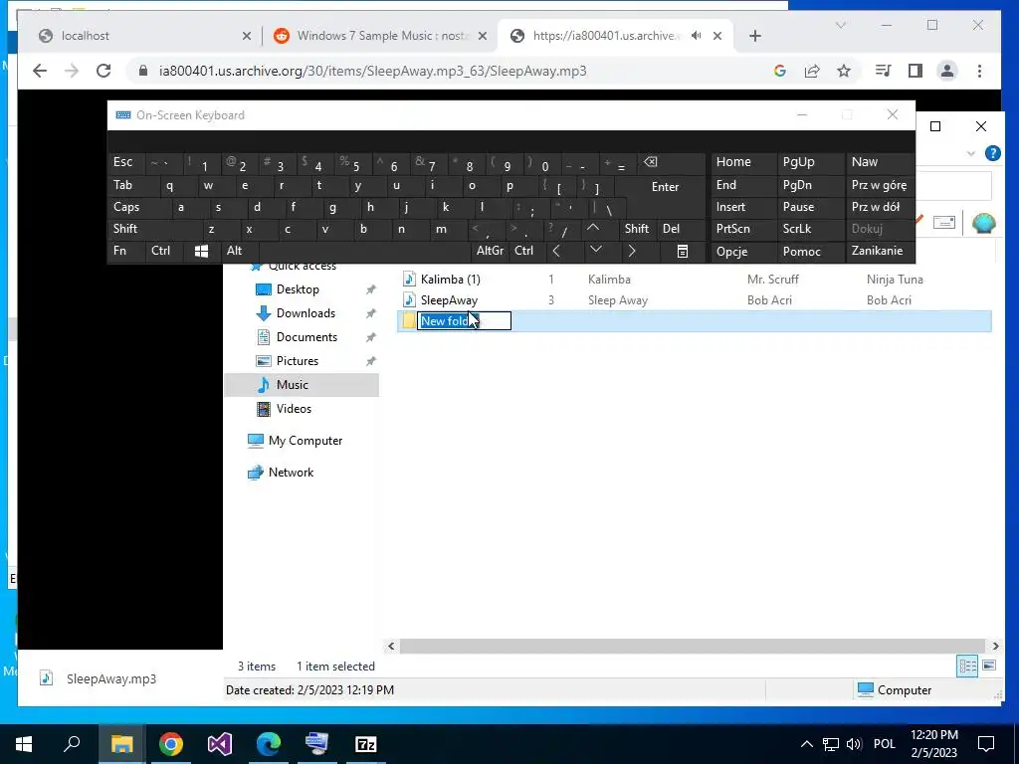1019x764 pixels.
Task: Switch to the localhost tab
Action: [x=143, y=36]
